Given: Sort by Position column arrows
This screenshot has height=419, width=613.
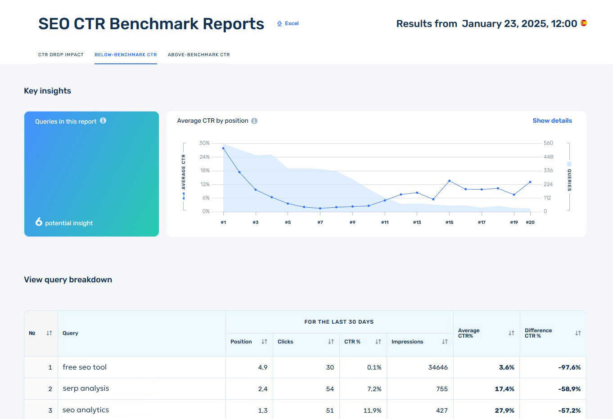Looking at the screenshot, I should click(x=265, y=342).
